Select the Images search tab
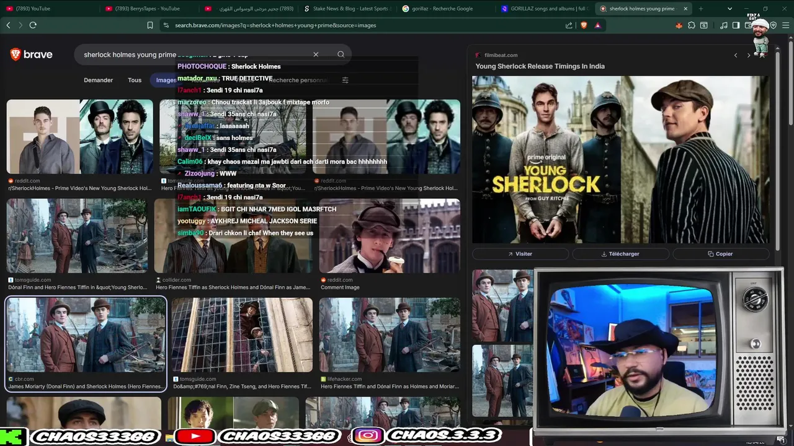 [165, 80]
